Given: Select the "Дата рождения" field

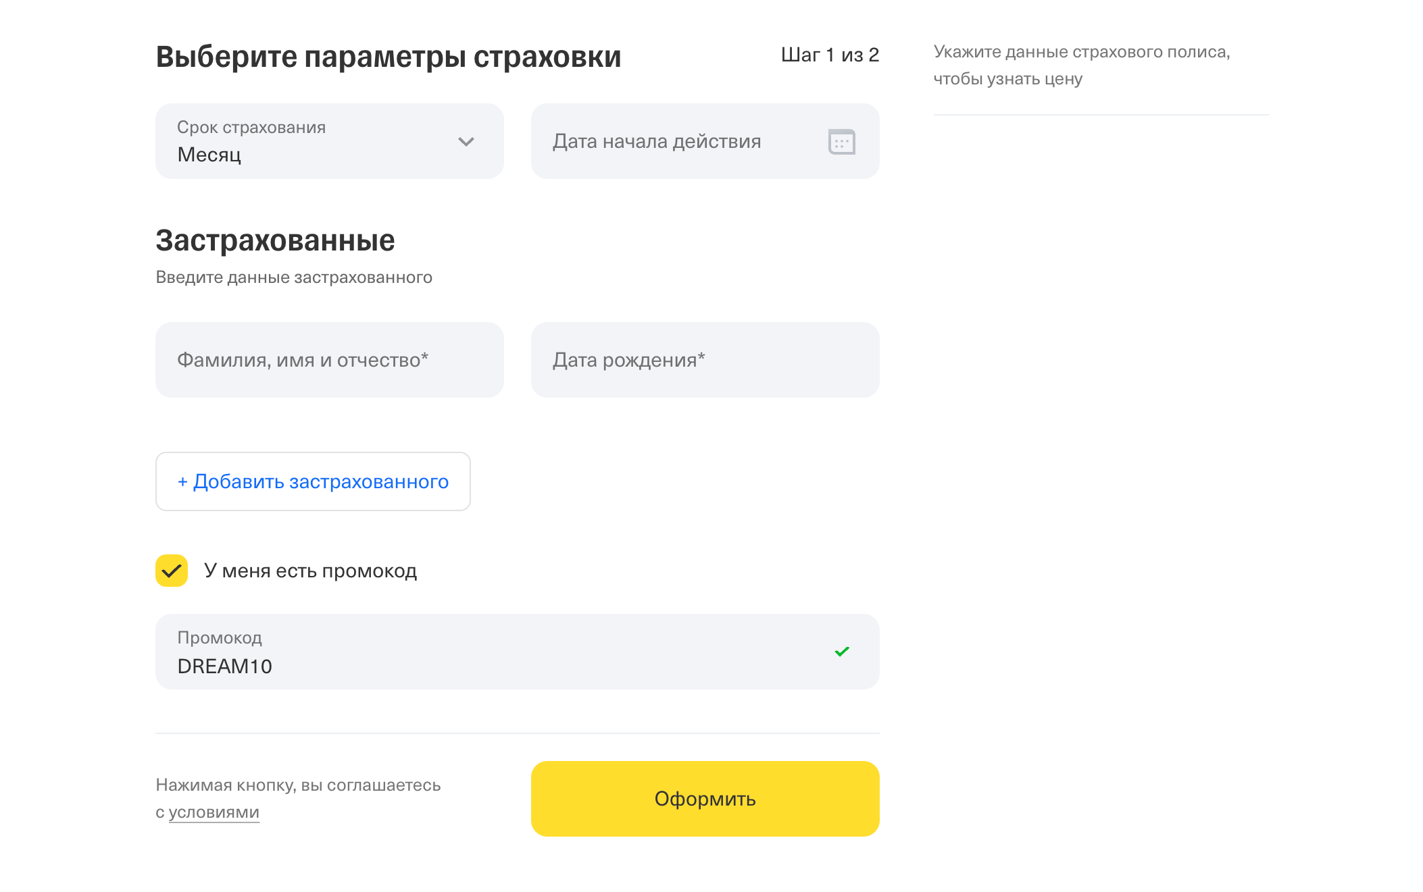Looking at the screenshot, I should point(705,359).
